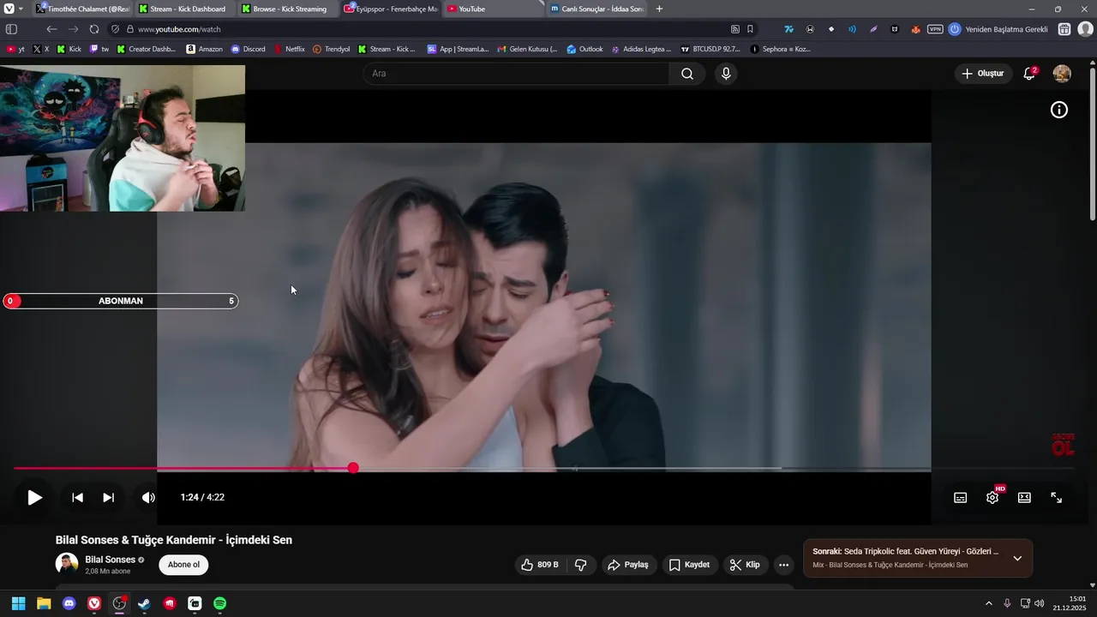Image resolution: width=1097 pixels, height=617 pixels.
Task: Open Bilal Sonses channel avatar
Action: [67, 564]
